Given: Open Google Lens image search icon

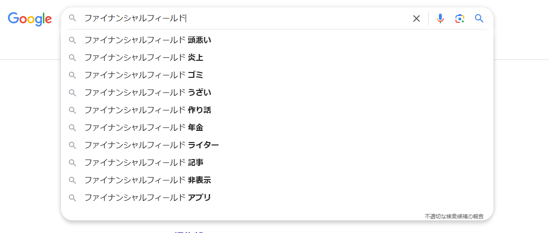Looking at the screenshot, I should 459,18.
